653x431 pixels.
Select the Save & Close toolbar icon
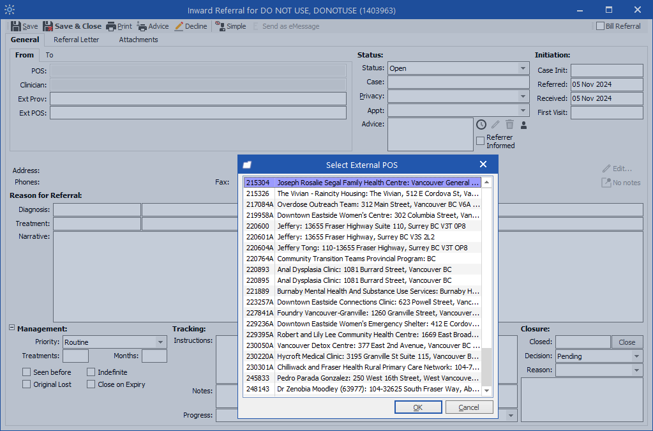click(x=71, y=26)
